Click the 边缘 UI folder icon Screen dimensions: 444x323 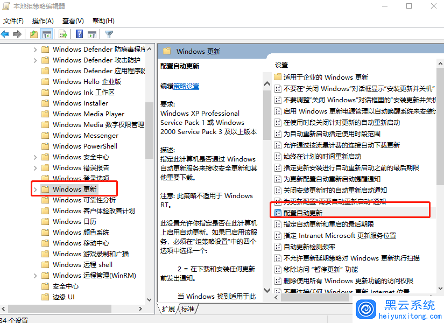(45, 297)
